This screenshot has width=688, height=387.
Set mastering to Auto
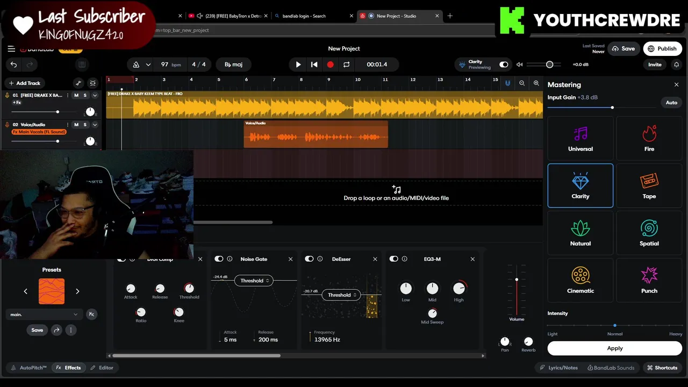click(x=671, y=103)
